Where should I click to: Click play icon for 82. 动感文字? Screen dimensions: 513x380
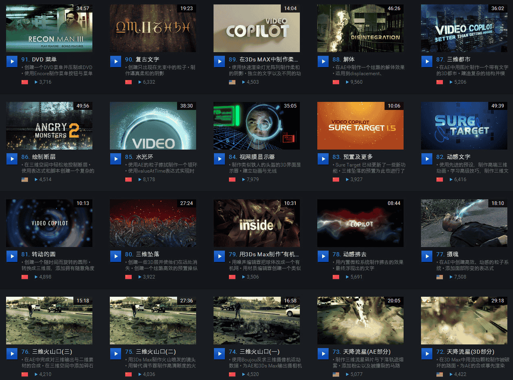point(427,159)
